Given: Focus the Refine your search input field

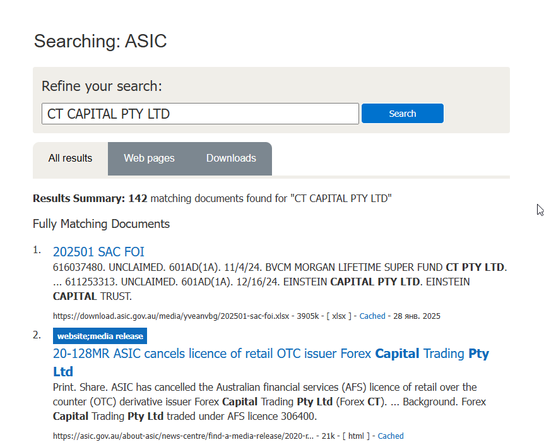Looking at the screenshot, I should pyautogui.click(x=200, y=114).
